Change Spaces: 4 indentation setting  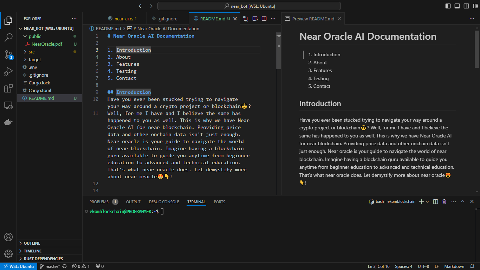(x=404, y=266)
